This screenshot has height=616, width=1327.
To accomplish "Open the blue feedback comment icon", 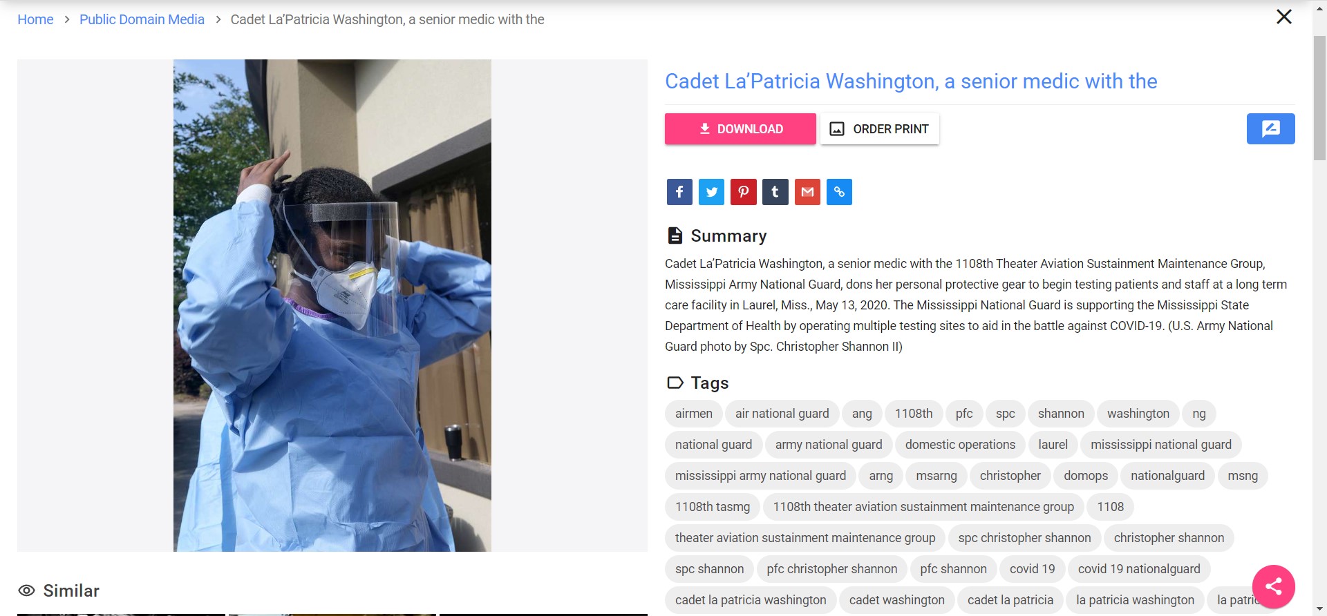I will 1270,128.
